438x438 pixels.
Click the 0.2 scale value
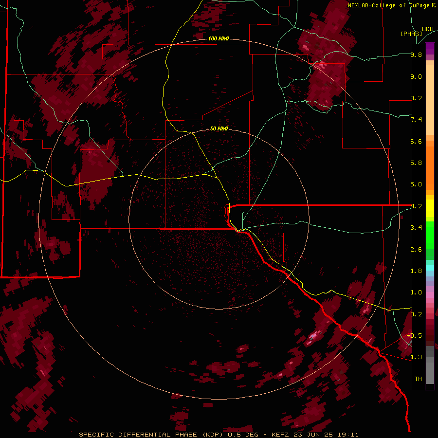click(x=416, y=314)
